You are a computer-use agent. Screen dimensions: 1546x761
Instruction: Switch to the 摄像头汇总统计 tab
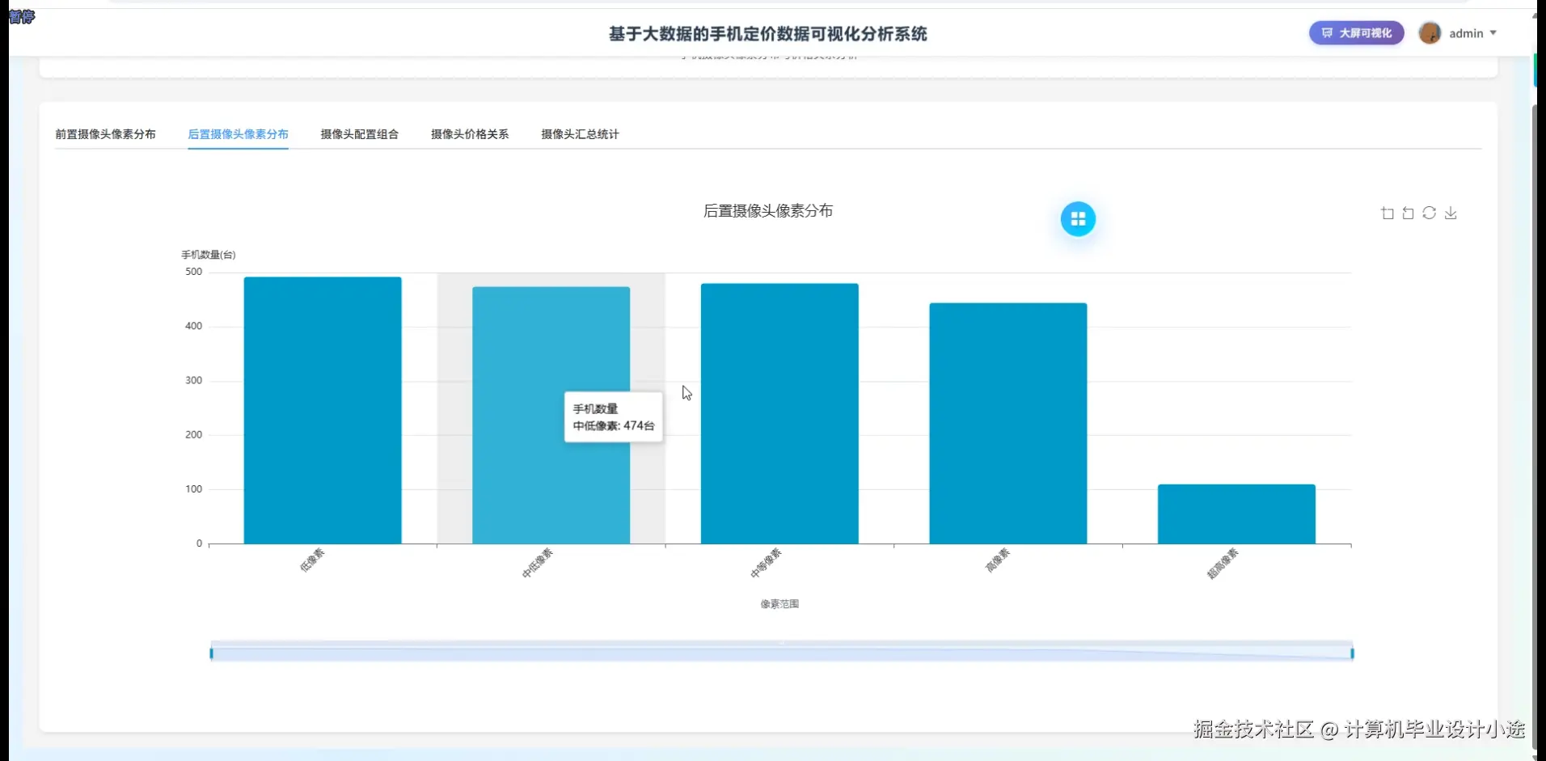pyautogui.click(x=579, y=134)
